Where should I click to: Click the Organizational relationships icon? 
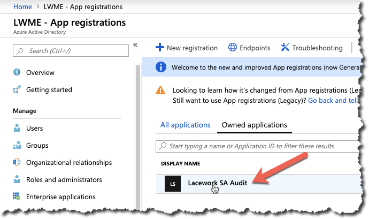click(x=17, y=163)
